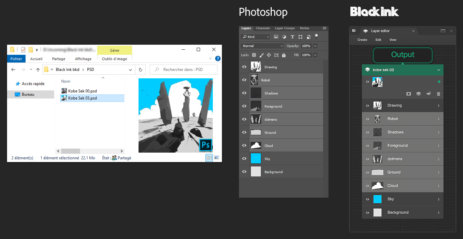Lock transparent pixels checkerboard icon
This screenshot has width=463, height=239.
[x=254, y=55]
